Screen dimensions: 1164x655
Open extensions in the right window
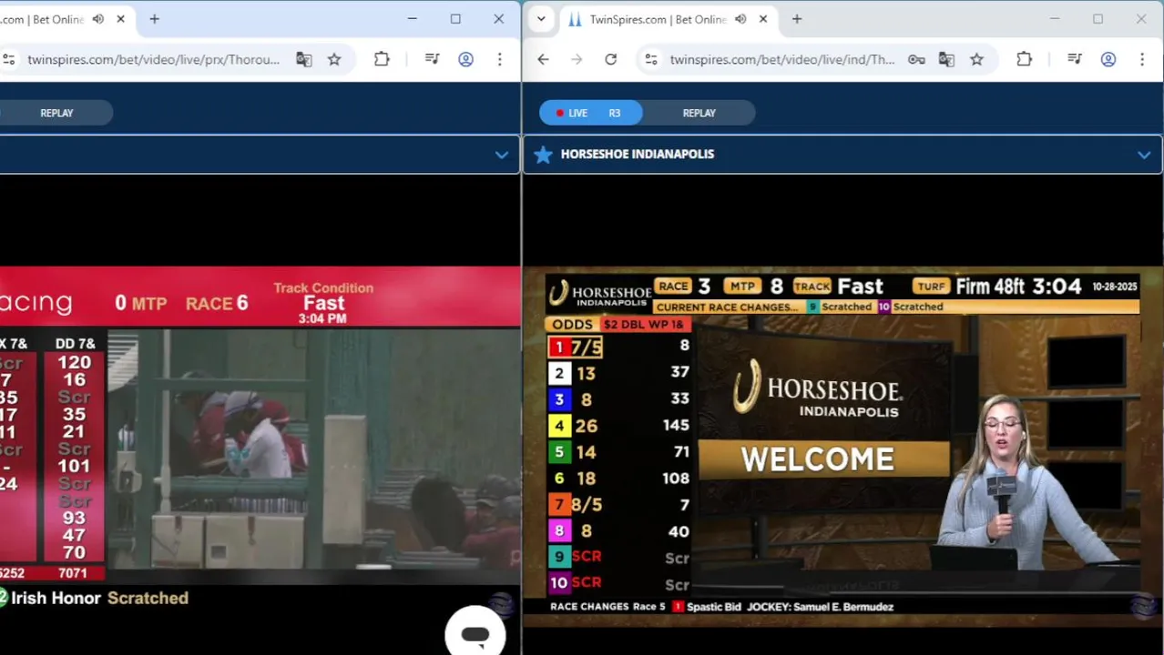coord(1024,59)
